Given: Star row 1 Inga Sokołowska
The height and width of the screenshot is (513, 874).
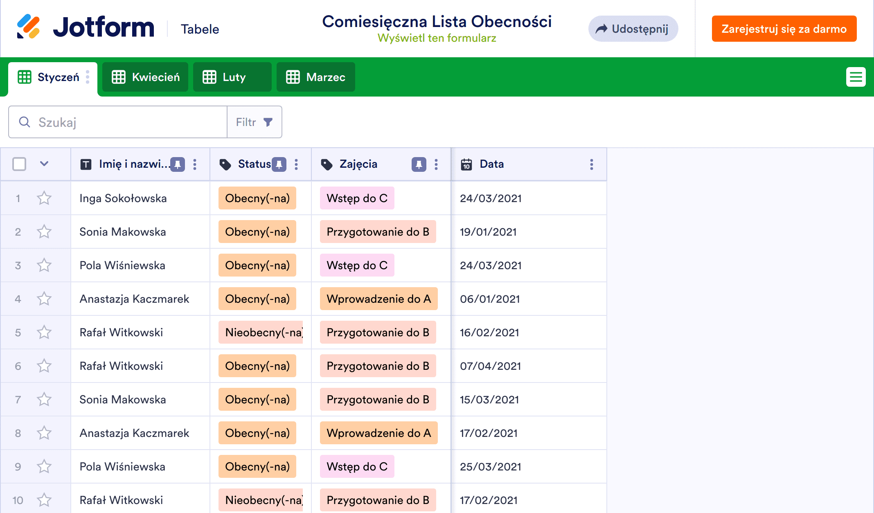Looking at the screenshot, I should click(x=44, y=198).
